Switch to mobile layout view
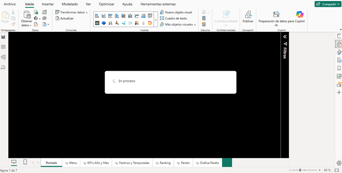The image size is (342, 173). point(25,162)
